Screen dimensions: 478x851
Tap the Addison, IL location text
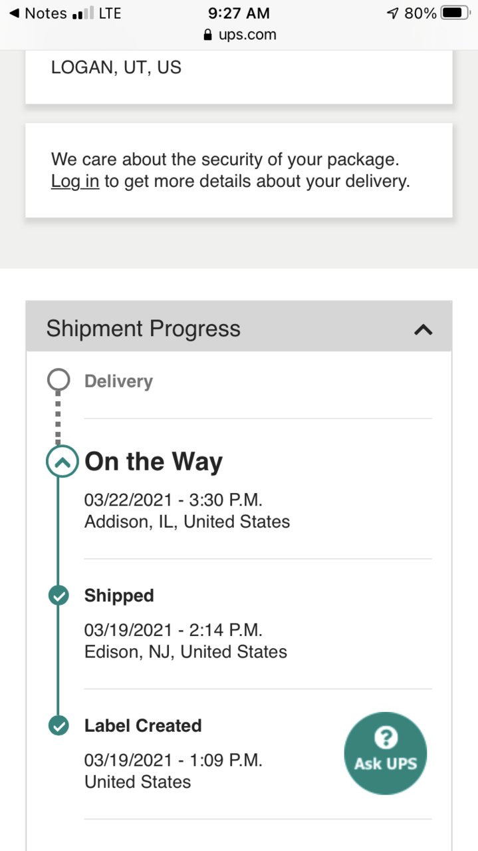[x=187, y=522]
